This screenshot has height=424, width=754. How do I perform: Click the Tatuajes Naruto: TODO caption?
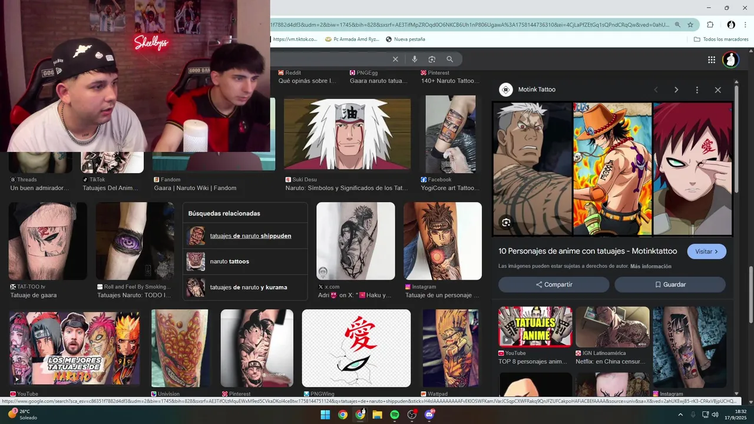(x=134, y=295)
